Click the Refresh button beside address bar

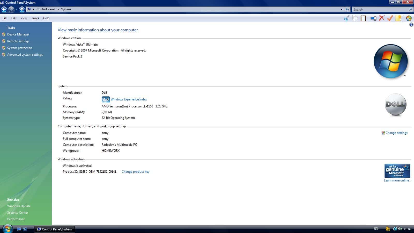pyautogui.click(x=347, y=9)
